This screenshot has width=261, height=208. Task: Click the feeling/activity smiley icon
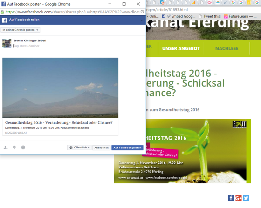pyautogui.click(x=23, y=148)
